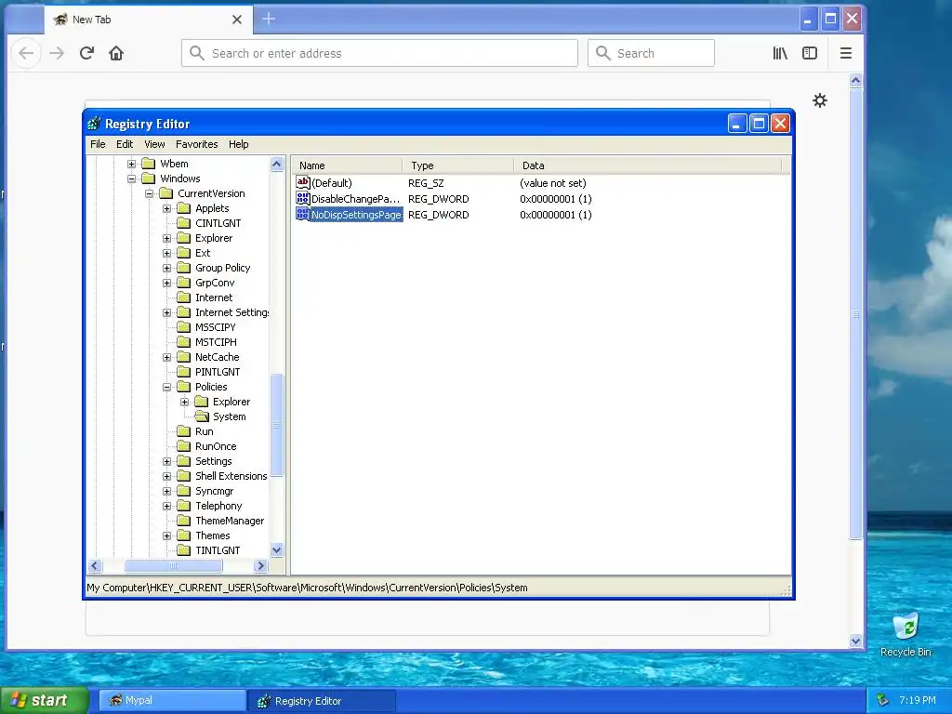Open the browser hamburger menu

tap(846, 53)
